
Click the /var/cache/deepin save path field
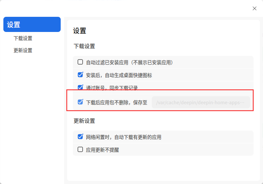point(201,102)
